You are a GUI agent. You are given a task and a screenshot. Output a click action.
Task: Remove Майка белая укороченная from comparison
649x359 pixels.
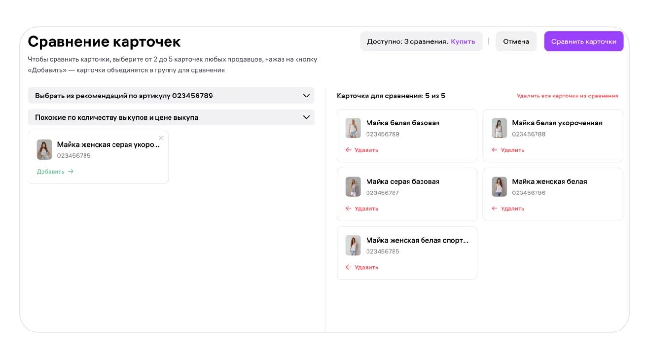point(508,150)
